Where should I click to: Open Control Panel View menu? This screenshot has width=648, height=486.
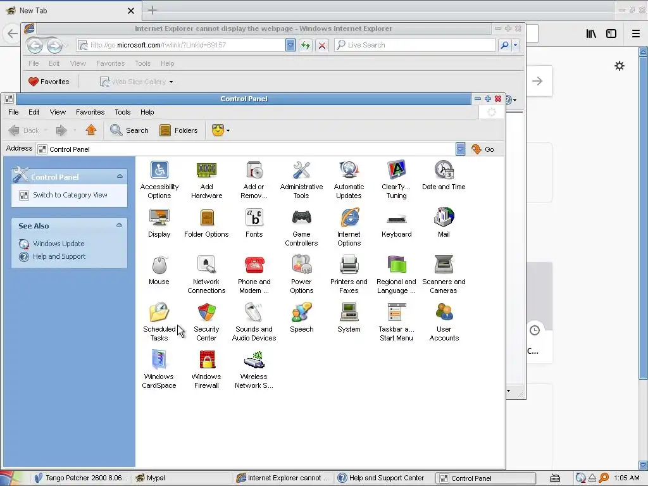tap(58, 112)
